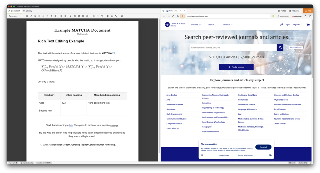This screenshot has height=173, width=320.
Task: Open a new browser tab with plus
Action: (184, 11)
